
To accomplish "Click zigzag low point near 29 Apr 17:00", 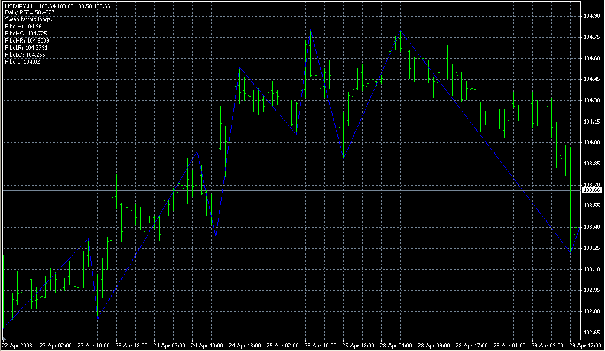I will pos(571,252).
